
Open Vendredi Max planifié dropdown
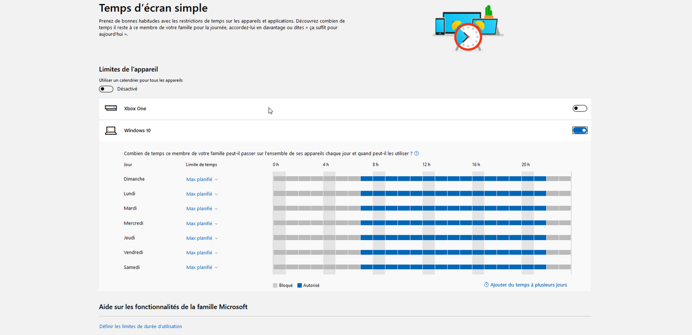point(202,253)
